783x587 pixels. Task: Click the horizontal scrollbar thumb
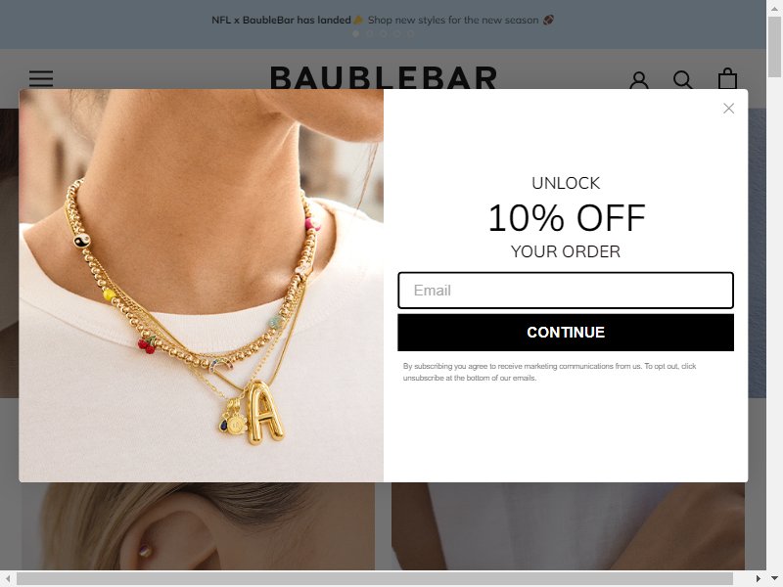tap(375, 579)
